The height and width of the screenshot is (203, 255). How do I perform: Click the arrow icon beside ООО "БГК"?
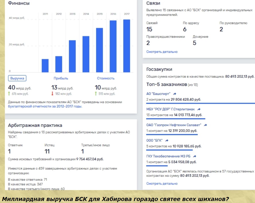point(167,141)
